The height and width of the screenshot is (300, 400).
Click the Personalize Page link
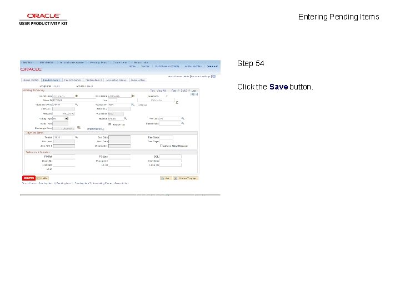click(x=201, y=76)
